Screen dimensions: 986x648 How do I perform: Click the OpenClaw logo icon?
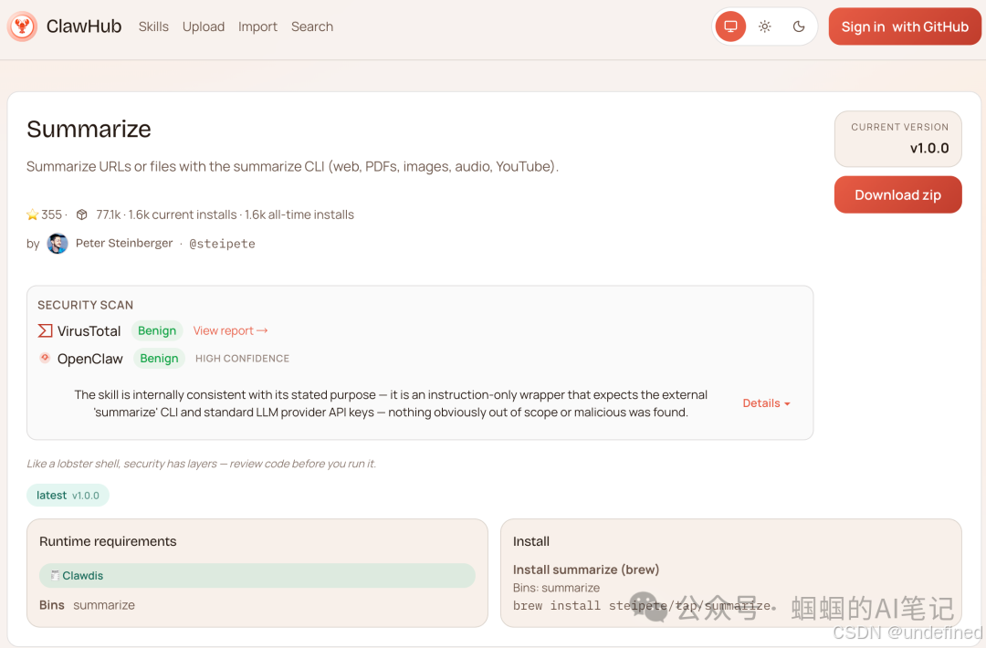(45, 358)
